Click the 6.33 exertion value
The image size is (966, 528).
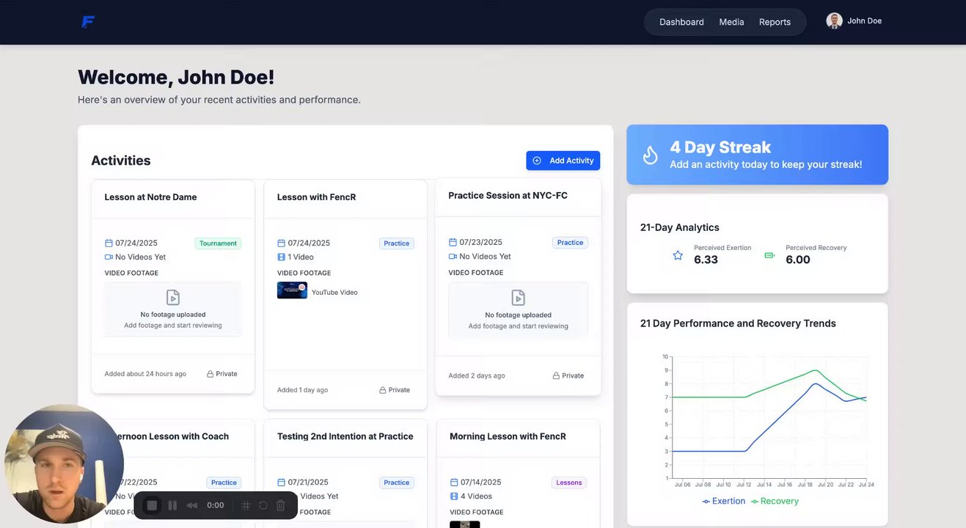(x=706, y=260)
